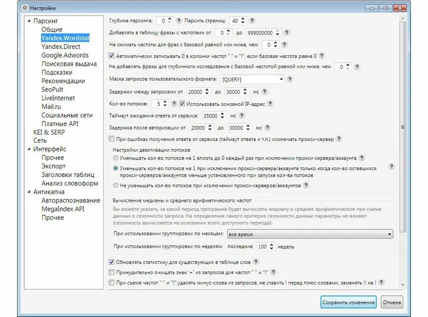Select Уменьшать только когда меньше radio option
Screen dimensions: 428x317
[116, 168]
